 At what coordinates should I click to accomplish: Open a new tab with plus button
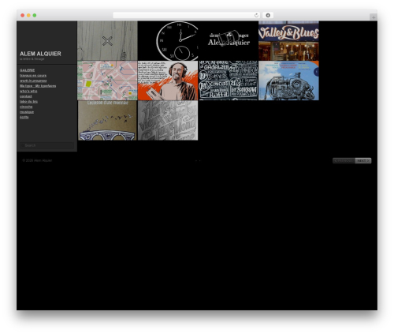[374, 17]
